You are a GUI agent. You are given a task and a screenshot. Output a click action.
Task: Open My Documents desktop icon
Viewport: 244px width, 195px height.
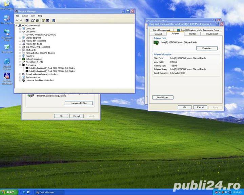click(7, 5)
